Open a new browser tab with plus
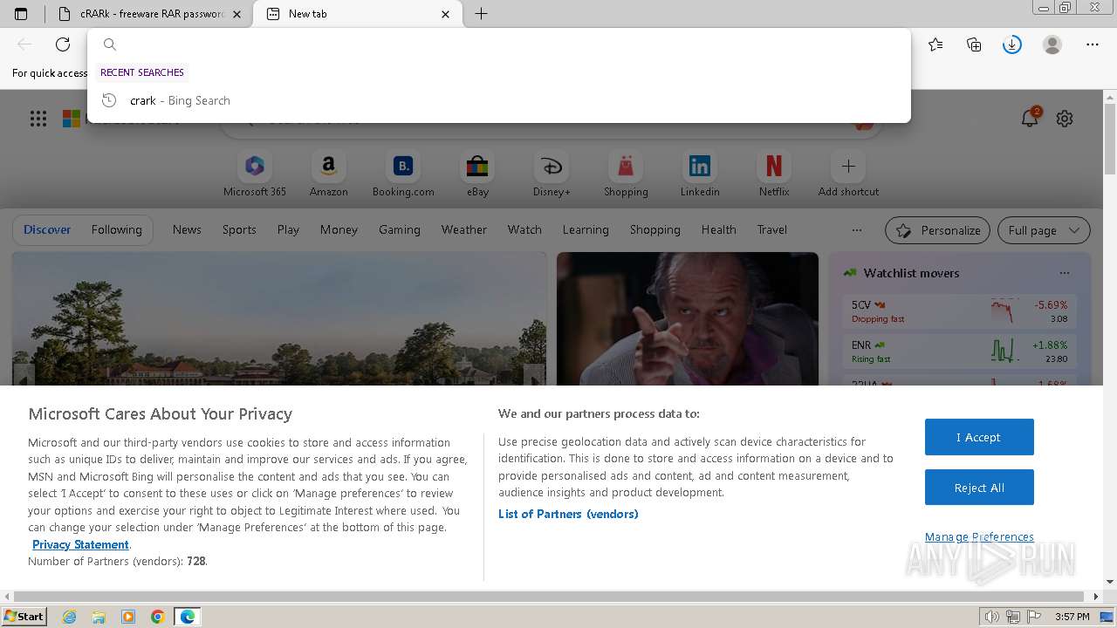Viewport: 1117px width, 628px height. click(481, 14)
